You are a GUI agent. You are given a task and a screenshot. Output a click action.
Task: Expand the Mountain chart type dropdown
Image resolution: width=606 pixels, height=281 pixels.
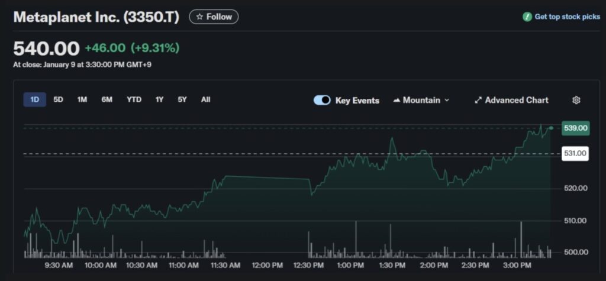[447, 100]
